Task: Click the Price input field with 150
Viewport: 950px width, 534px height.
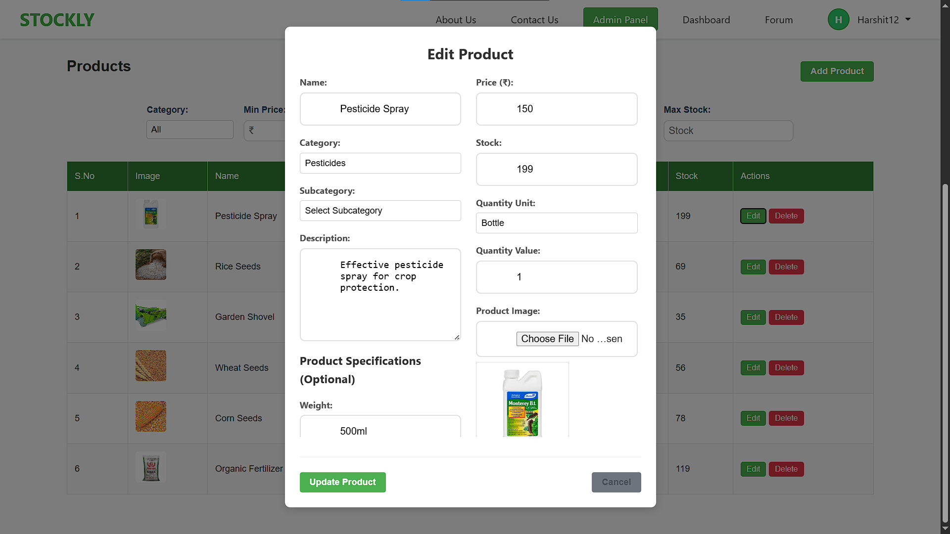Action: tap(557, 109)
